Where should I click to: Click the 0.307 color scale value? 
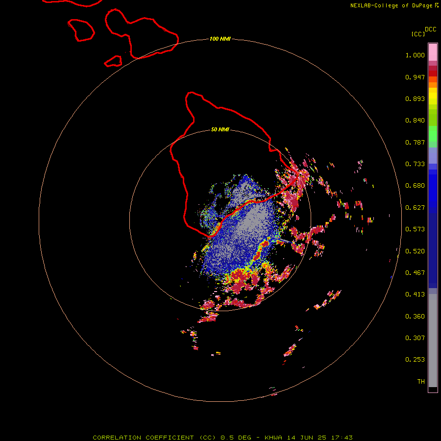click(415, 338)
